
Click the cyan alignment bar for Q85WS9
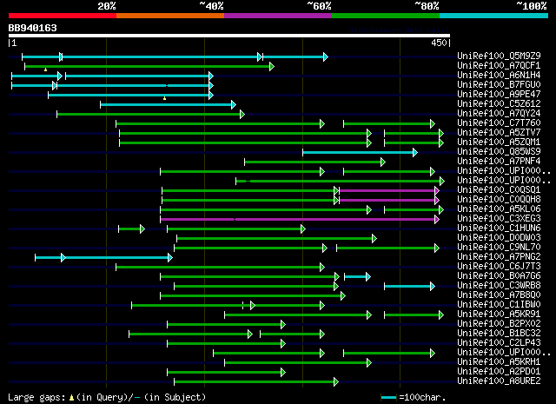tap(360, 153)
